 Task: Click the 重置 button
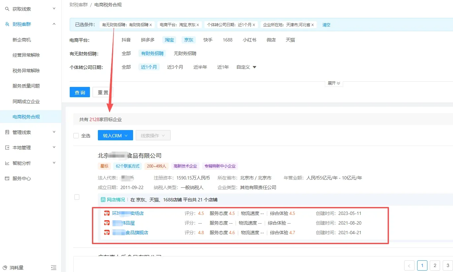[x=103, y=92]
